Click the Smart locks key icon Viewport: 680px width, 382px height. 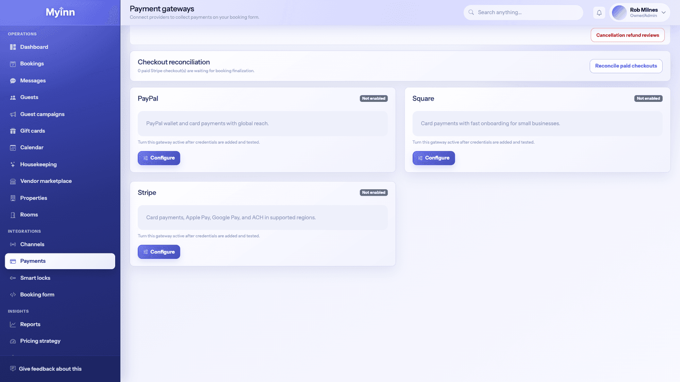[13, 278]
